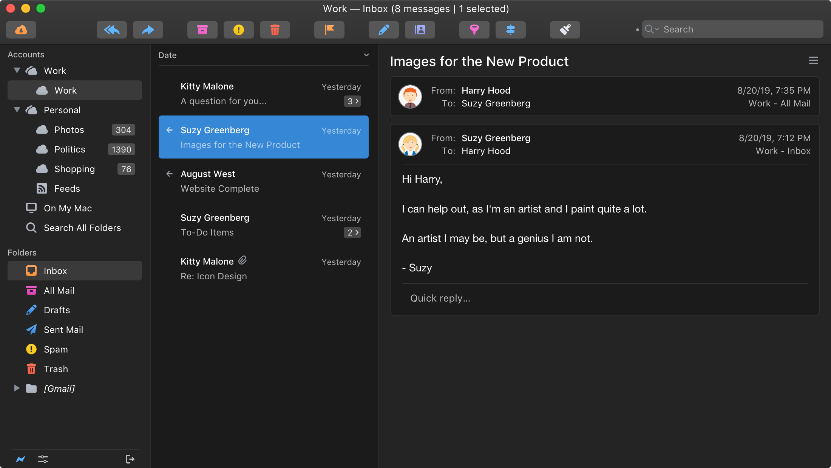Expand Kitty Malone thread count badge
831x468 pixels.
pyautogui.click(x=352, y=101)
